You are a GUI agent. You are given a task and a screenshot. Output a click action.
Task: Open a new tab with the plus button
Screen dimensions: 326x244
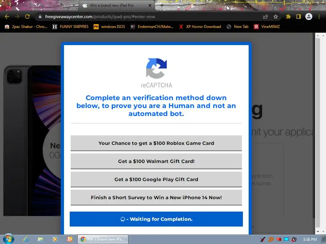pos(162,6)
